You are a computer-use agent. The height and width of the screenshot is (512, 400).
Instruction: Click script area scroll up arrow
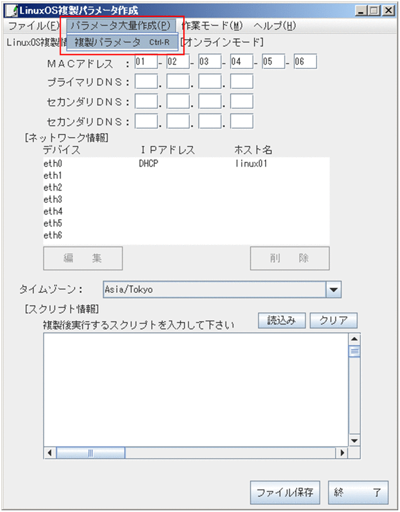point(354,339)
